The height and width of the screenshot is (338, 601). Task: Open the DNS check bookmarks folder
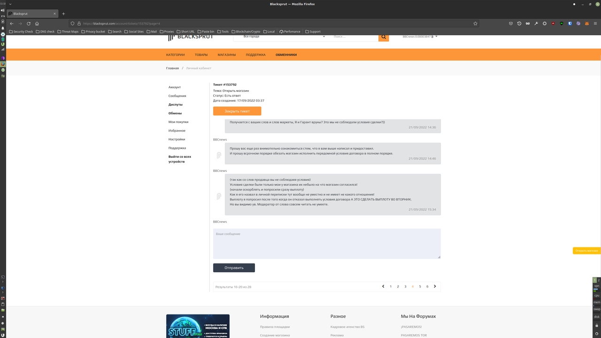(x=45, y=31)
